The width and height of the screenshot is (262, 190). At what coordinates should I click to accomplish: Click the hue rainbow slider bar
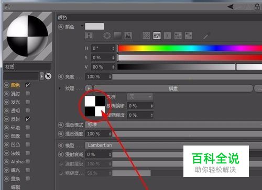tap(190, 48)
